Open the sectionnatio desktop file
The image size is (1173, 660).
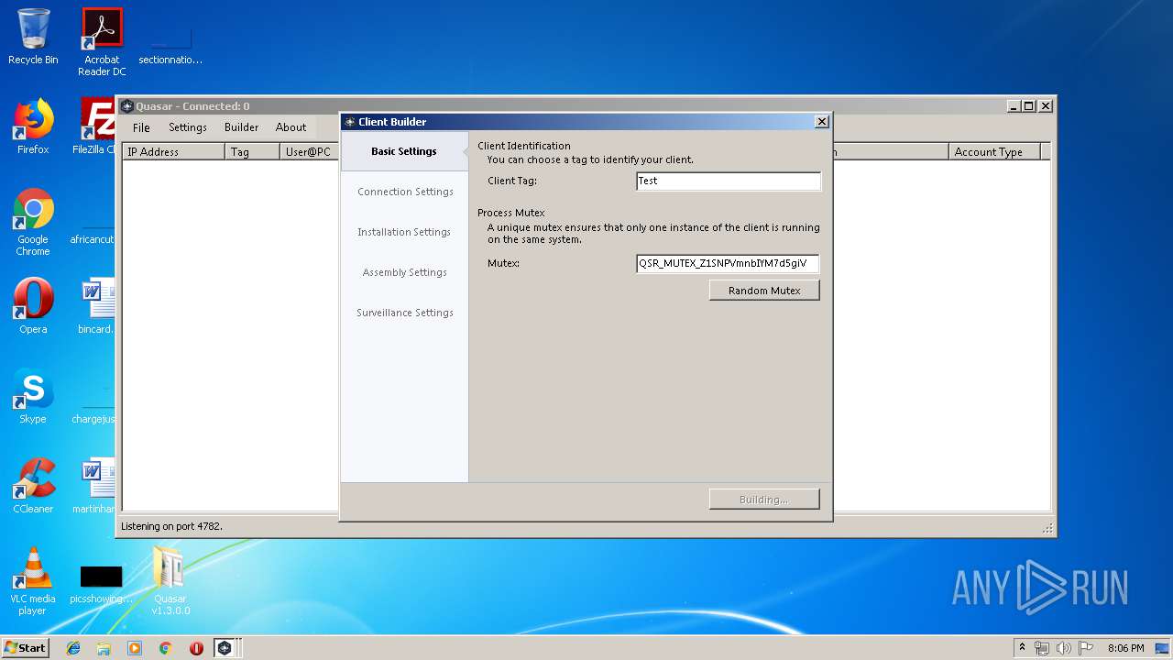tap(170, 47)
